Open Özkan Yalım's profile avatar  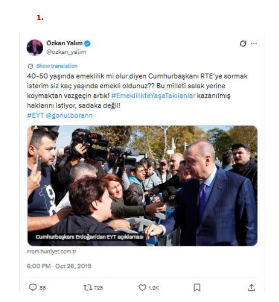click(35, 47)
